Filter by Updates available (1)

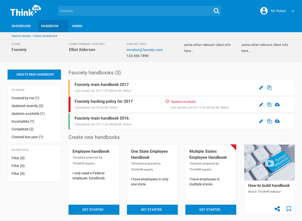coord(28,114)
